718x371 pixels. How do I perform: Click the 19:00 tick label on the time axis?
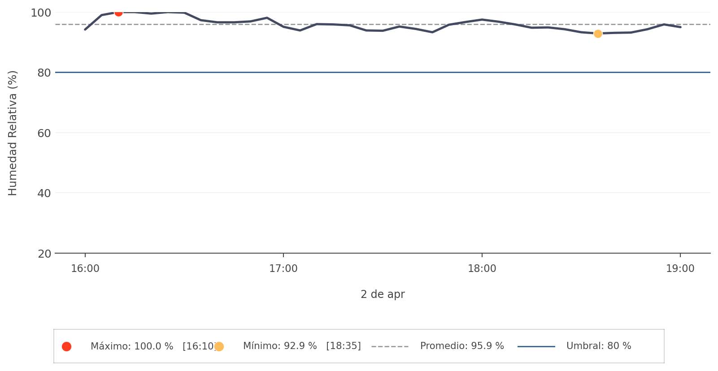(680, 269)
